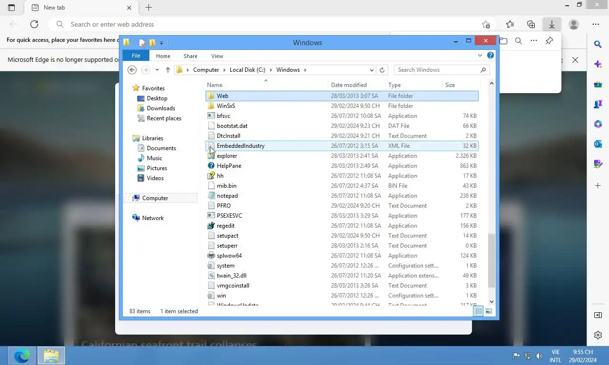
Task: Open Edge from the Windows taskbar
Action: [x=22, y=355]
